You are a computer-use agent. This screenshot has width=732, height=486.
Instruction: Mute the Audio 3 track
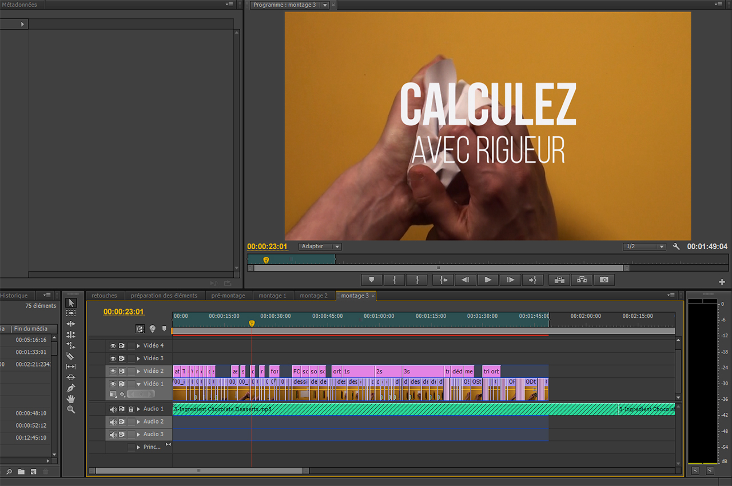[x=113, y=435]
